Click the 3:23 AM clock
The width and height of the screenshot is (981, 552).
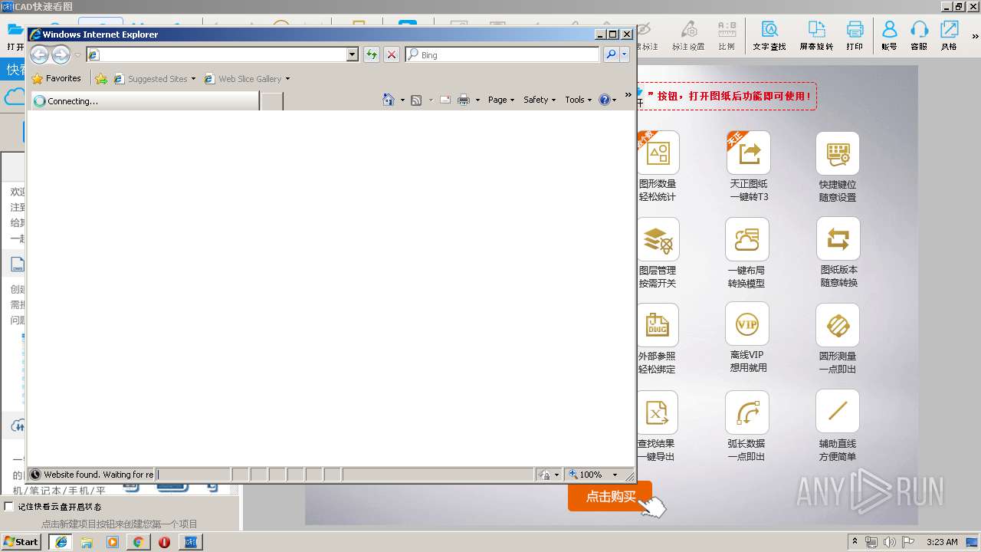[942, 542]
